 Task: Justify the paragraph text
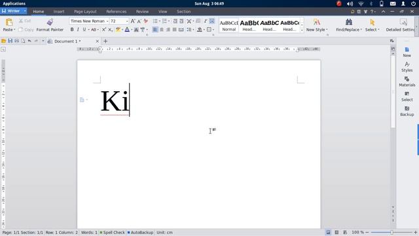175,29
